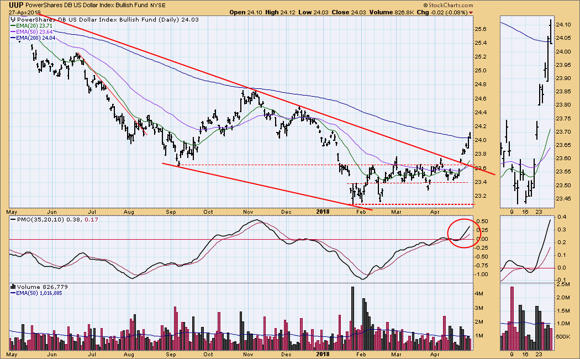
Task: Click the 2018 label under the price panel
Action: [323, 212]
